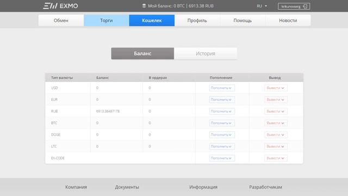Click the LTC currency row label
Screen dimensions: 348x196
(x=54, y=146)
